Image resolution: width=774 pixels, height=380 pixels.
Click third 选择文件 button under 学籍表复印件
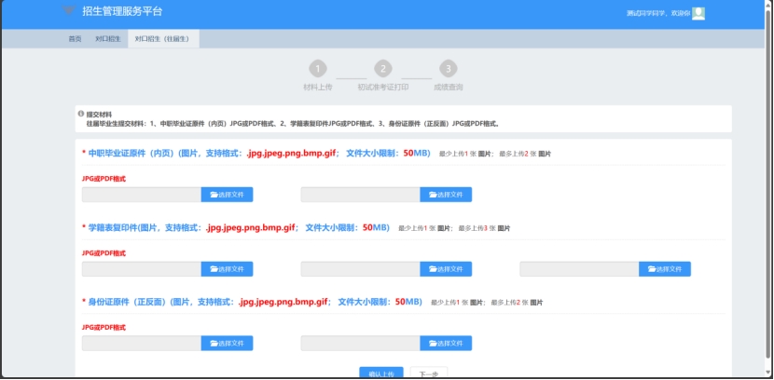click(x=665, y=269)
